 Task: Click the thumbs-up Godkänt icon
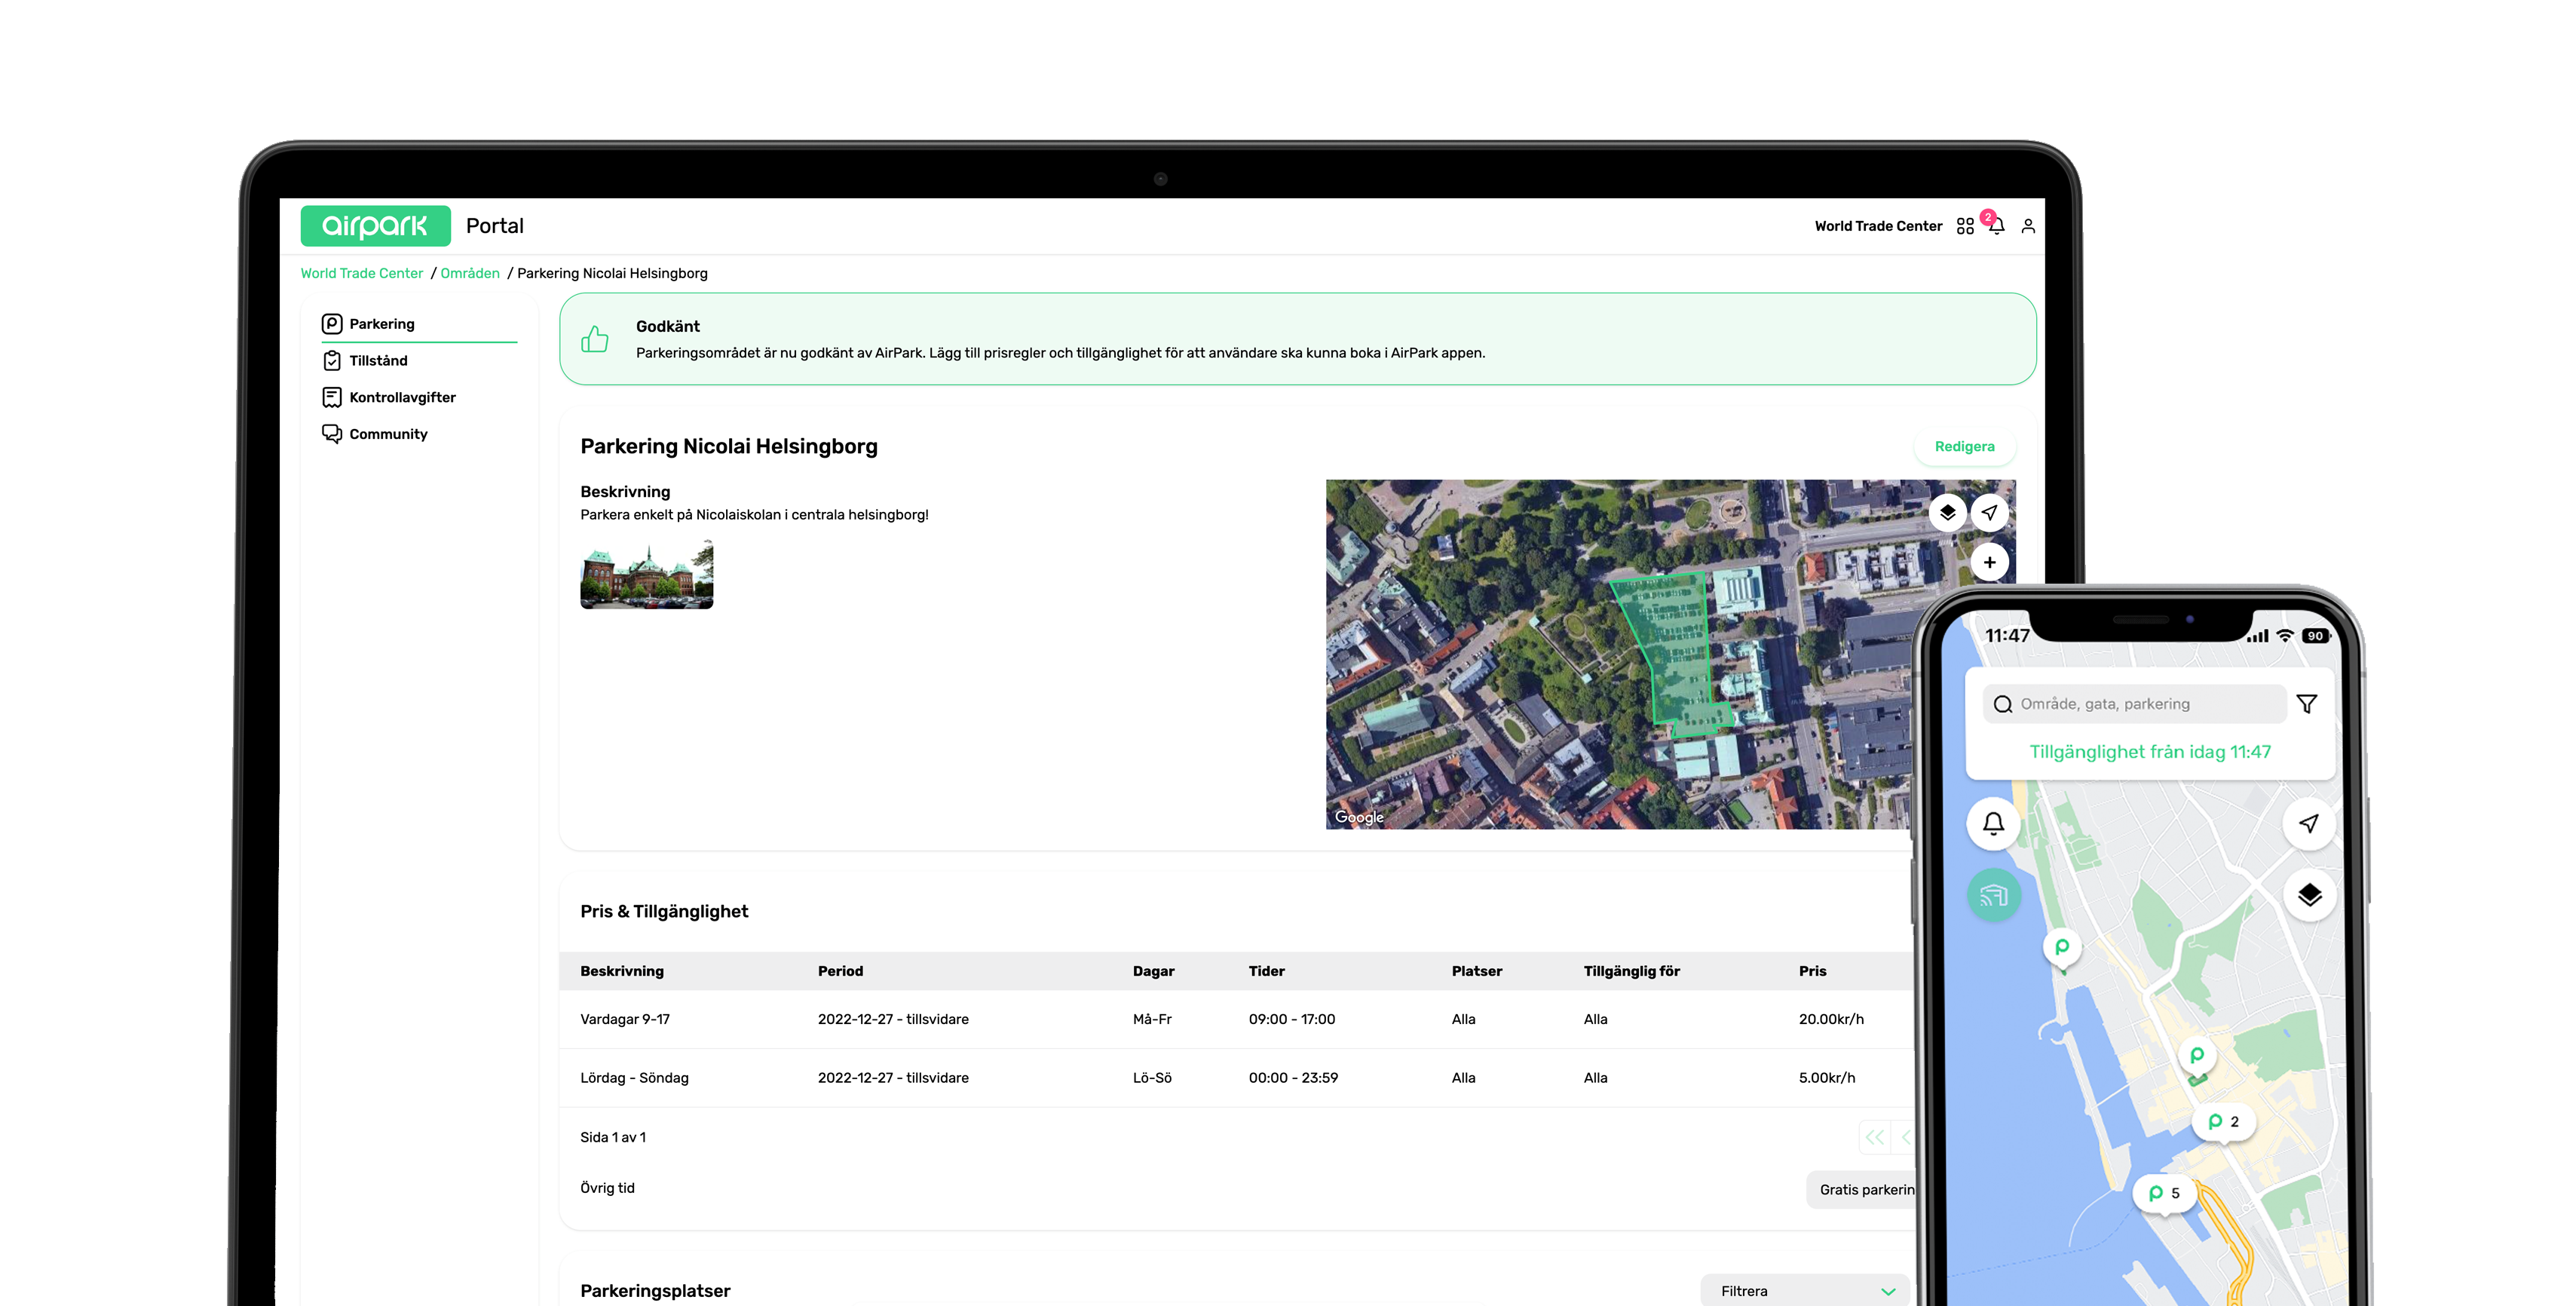pyautogui.click(x=595, y=339)
